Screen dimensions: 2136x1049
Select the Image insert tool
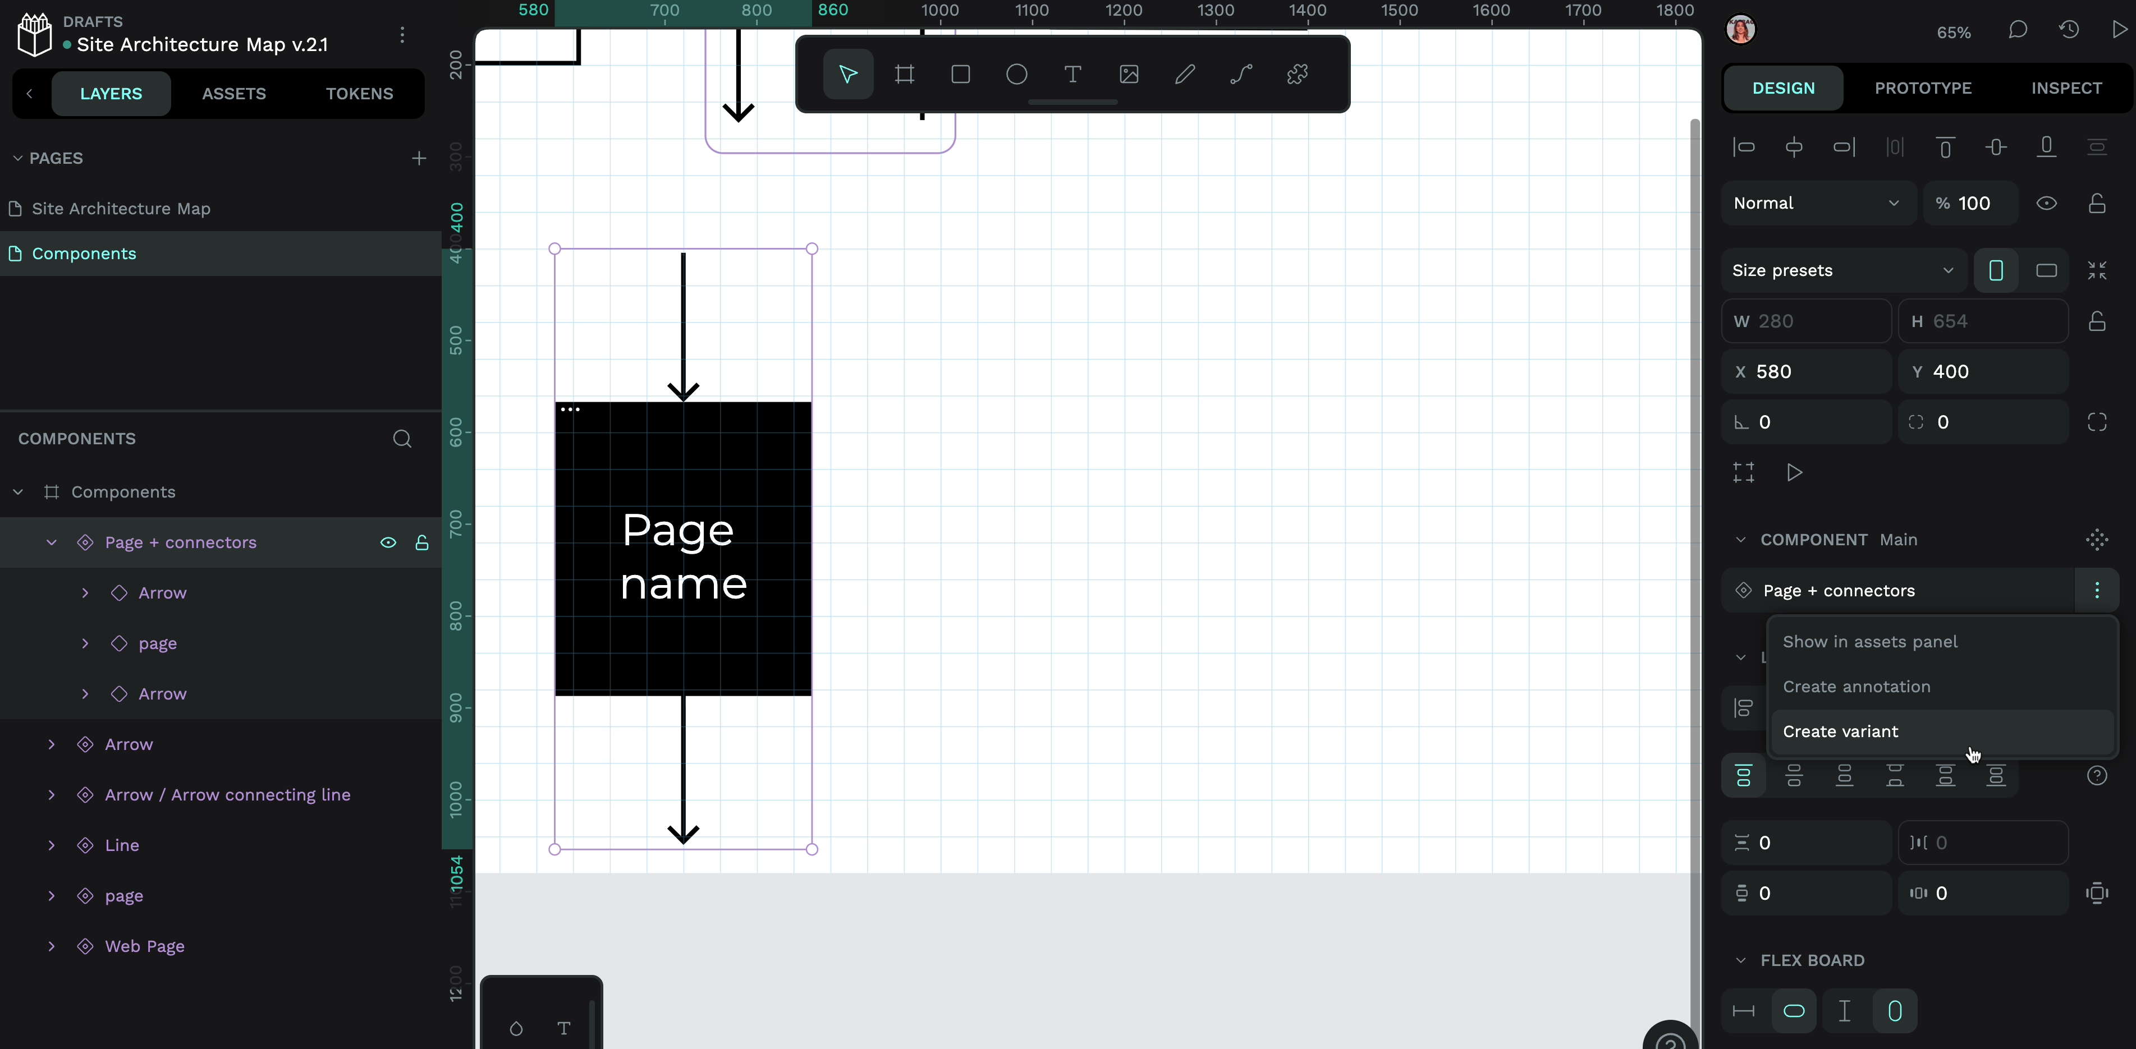[1129, 75]
